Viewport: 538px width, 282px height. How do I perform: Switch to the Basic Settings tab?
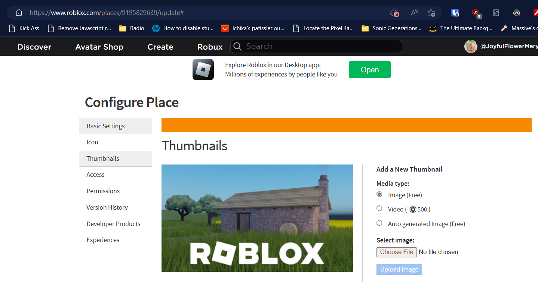115,126
